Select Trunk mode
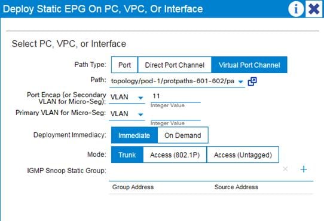This screenshot has height=221, width=324. (x=127, y=155)
